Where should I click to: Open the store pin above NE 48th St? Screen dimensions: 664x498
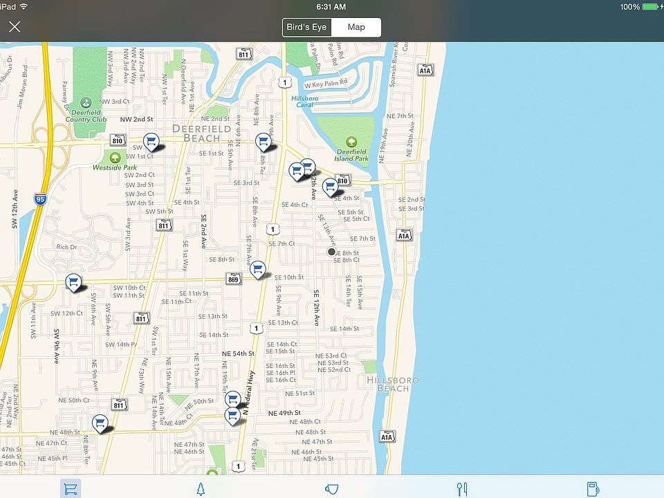point(100,423)
